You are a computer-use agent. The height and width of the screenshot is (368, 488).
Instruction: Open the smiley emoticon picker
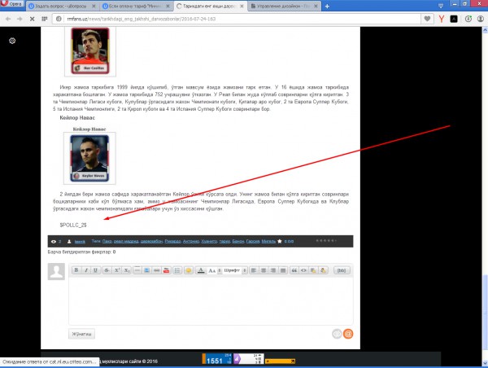pyautogui.click(x=189, y=270)
